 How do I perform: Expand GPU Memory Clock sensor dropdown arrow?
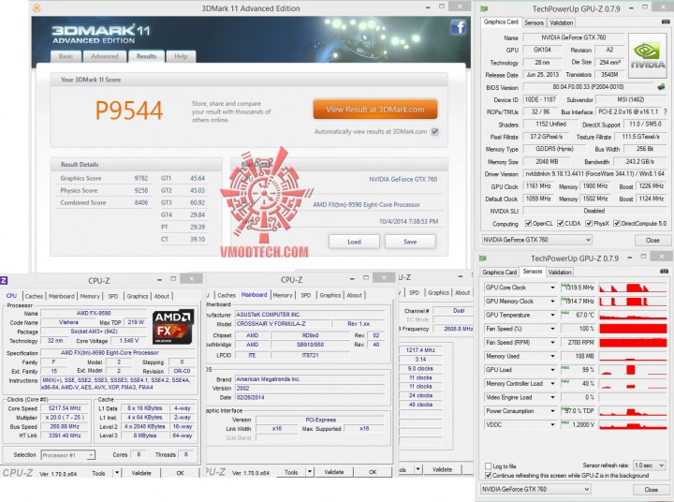coord(552,302)
